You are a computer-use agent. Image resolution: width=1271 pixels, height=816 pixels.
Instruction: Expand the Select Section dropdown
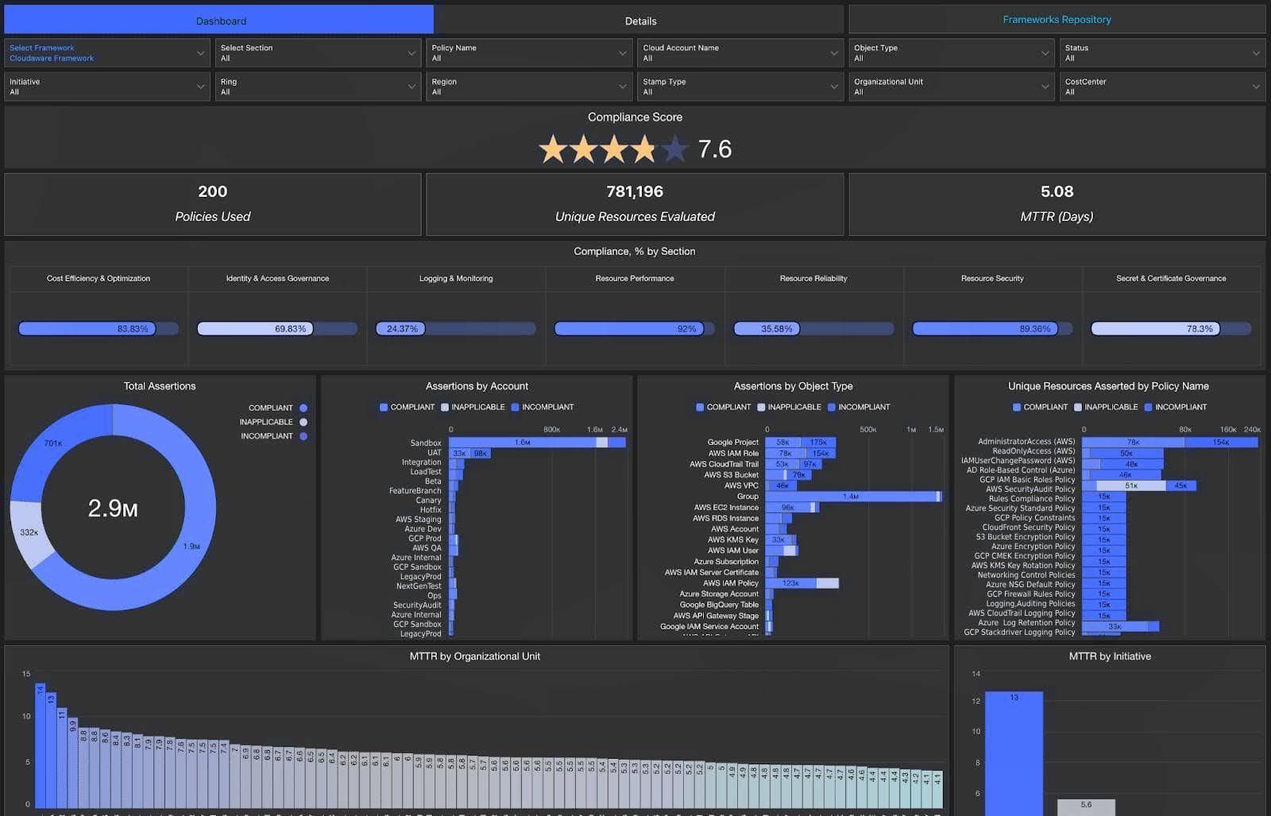pos(318,52)
